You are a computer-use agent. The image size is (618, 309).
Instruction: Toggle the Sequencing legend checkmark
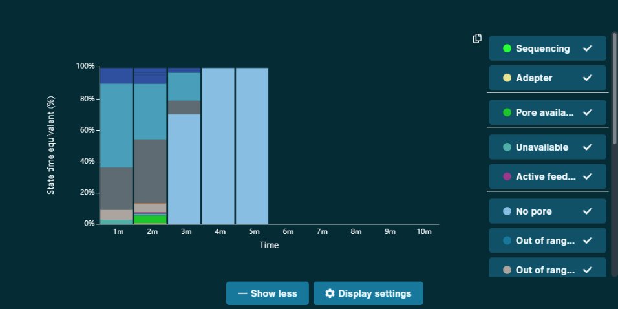pos(587,48)
